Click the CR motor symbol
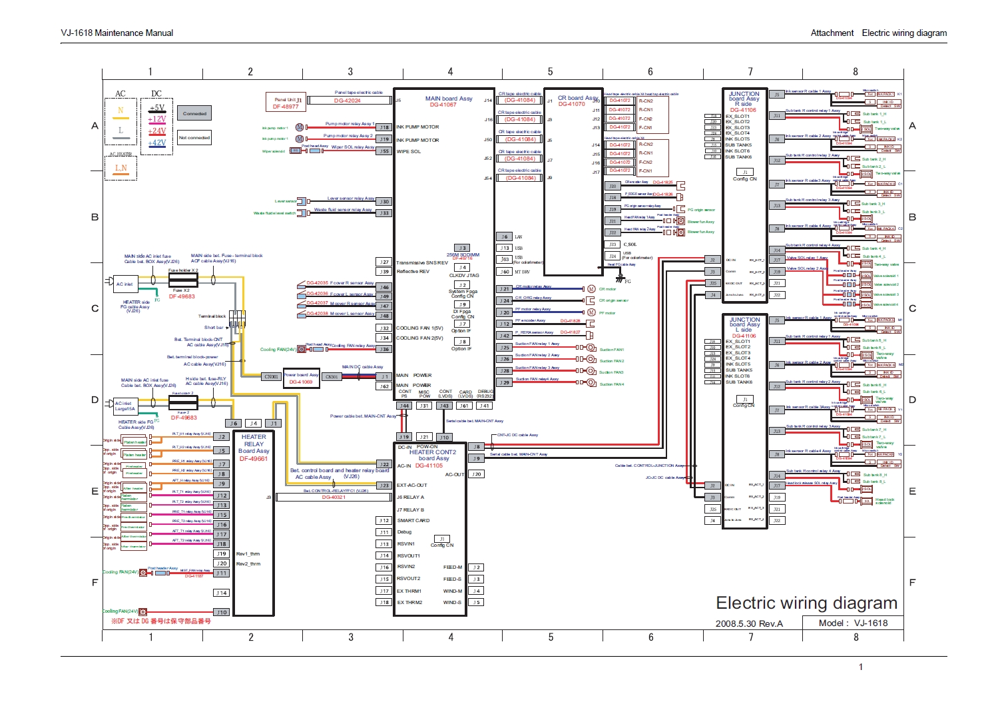1000x702 pixels. point(591,289)
